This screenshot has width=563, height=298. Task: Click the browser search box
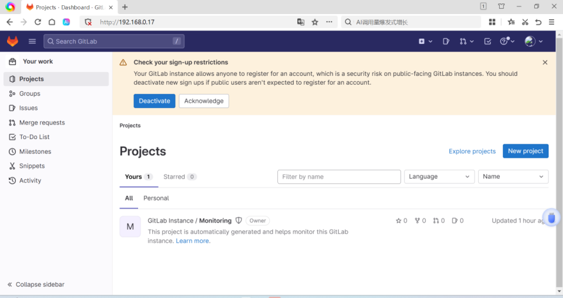point(411,22)
